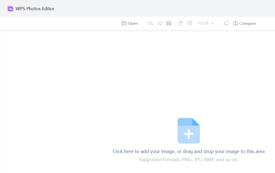Expand the zoom percentage options

[x=212, y=23]
